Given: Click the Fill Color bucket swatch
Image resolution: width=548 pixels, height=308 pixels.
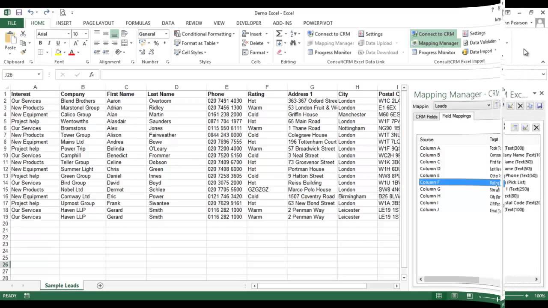Looking at the screenshot, I should 58,52.
